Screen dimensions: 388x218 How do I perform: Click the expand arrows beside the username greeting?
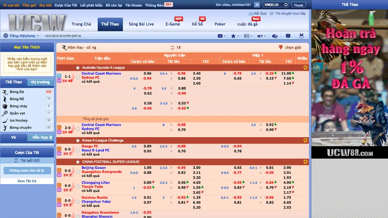(257, 5)
